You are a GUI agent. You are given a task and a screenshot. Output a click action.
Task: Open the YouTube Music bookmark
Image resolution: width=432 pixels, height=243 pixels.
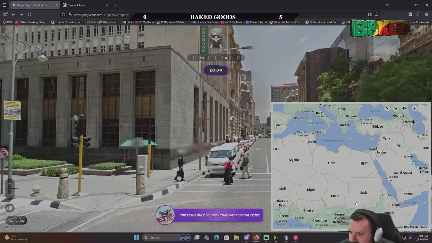click(232, 22)
